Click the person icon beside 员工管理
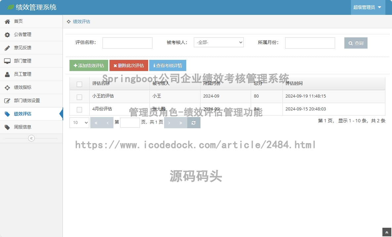The image size is (392, 237). coord(7,74)
